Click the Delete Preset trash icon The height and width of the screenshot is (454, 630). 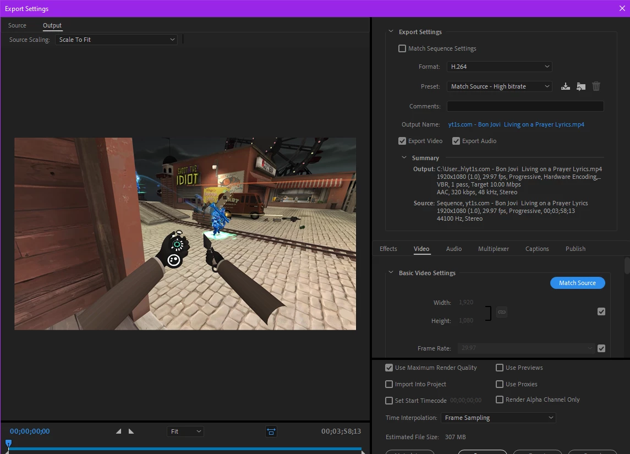click(x=596, y=86)
